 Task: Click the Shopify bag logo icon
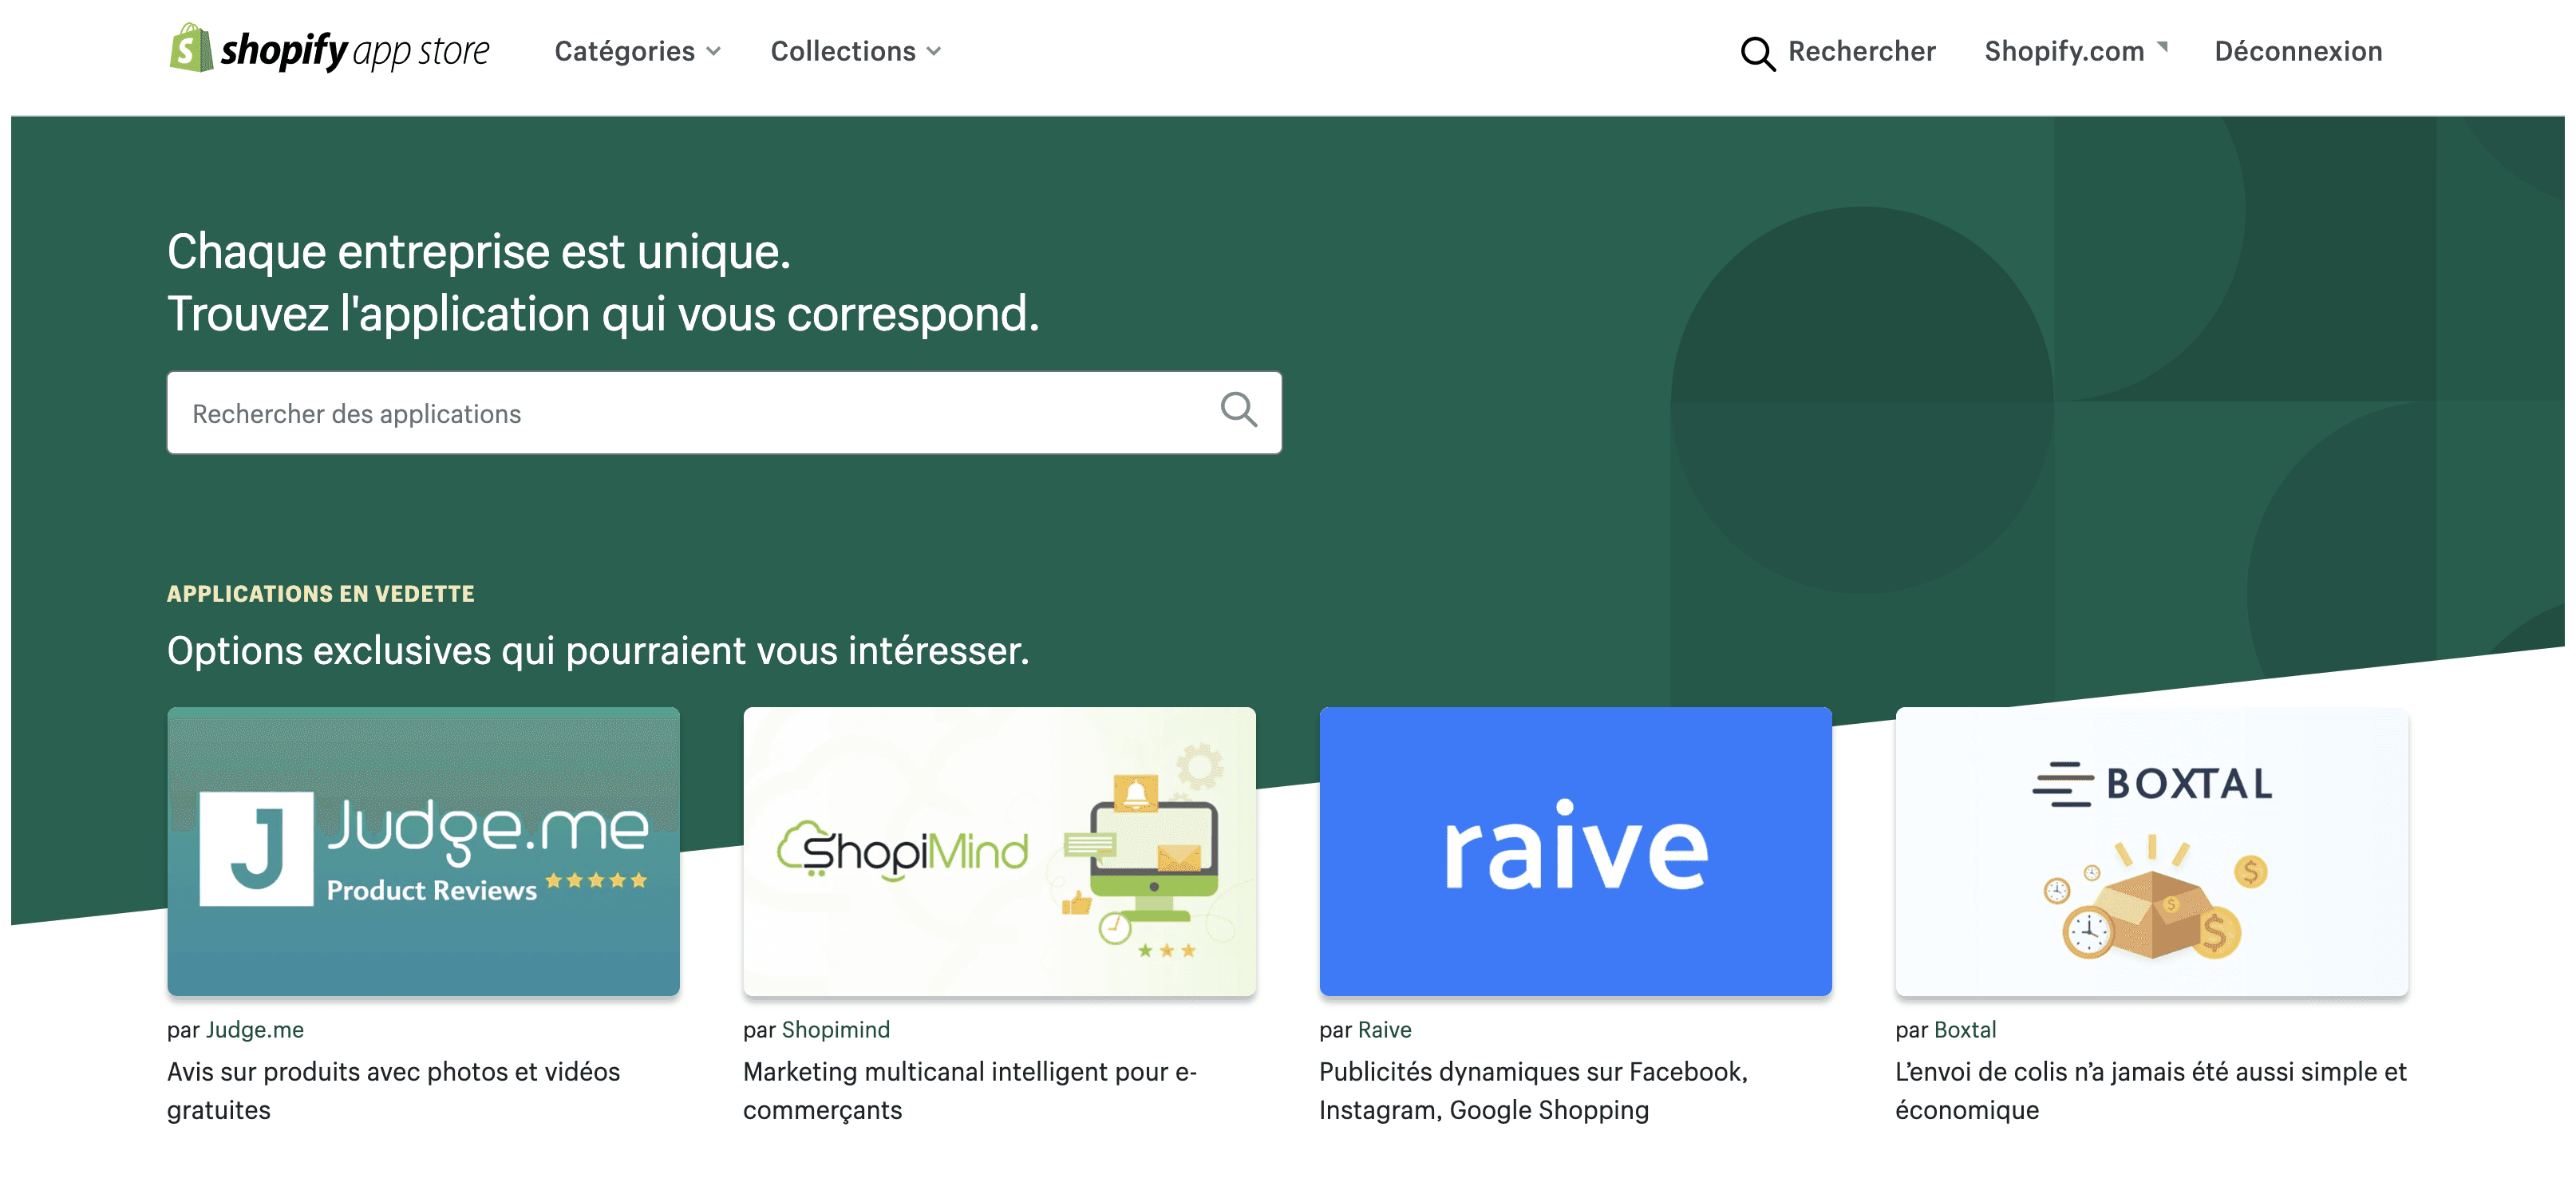(190, 48)
